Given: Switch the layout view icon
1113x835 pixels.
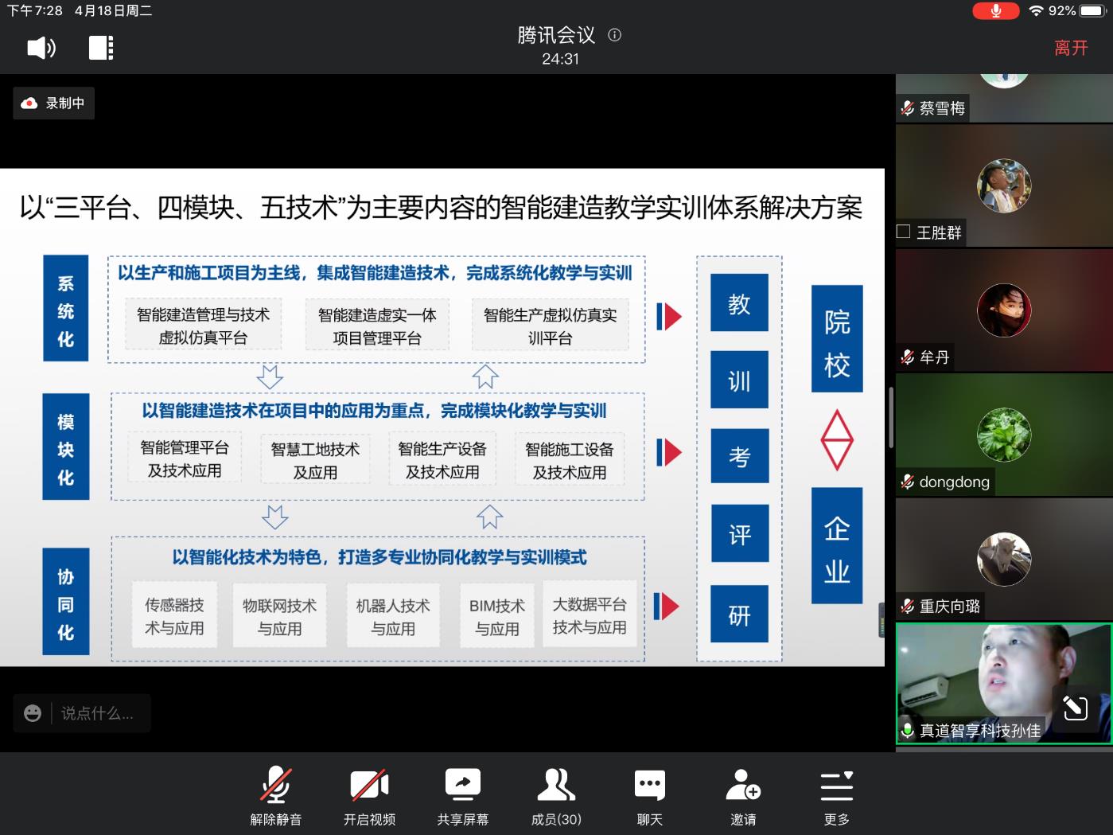Looking at the screenshot, I should 100,49.
